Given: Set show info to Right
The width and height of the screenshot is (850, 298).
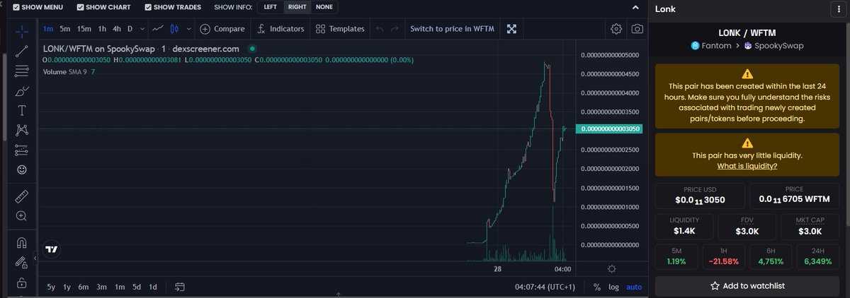Looking at the screenshot, I should [297, 7].
